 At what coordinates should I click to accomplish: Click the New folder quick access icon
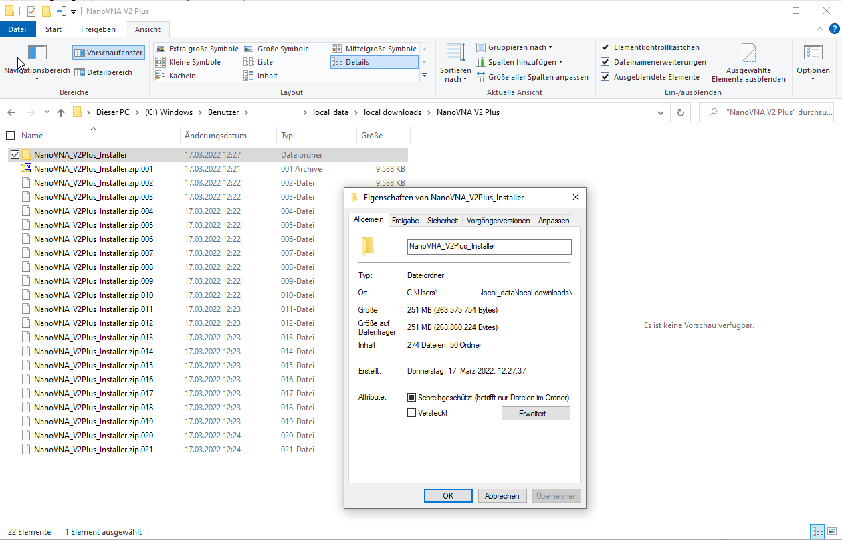[46, 11]
